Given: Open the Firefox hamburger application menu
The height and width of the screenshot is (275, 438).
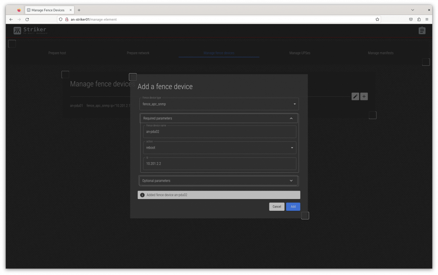Looking at the screenshot, I should tap(427, 19).
